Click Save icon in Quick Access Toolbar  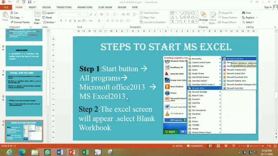30,2
